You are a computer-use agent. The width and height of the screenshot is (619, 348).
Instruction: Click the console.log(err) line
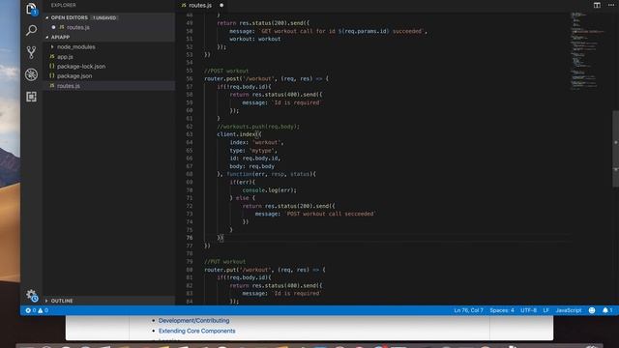(269, 190)
